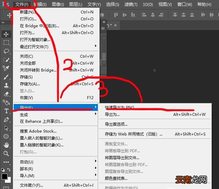Expand the toolbox double-arrow toggle
The width and height of the screenshot is (219, 189).
click(3, 22)
